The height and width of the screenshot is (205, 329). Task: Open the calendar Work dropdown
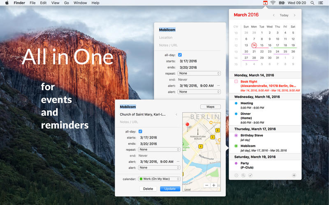point(159,179)
